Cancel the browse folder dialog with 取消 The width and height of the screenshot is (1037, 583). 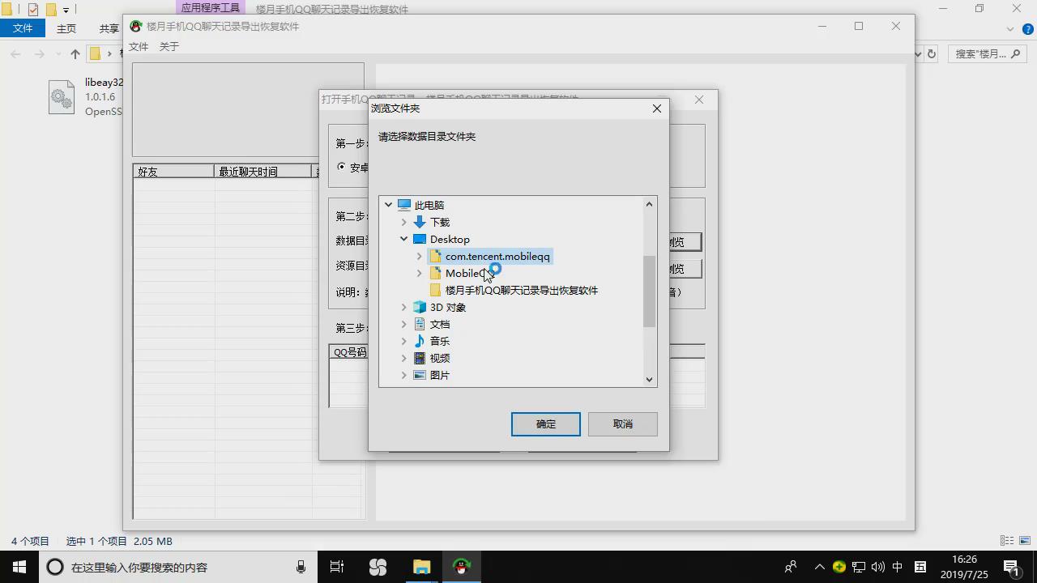[x=623, y=424]
